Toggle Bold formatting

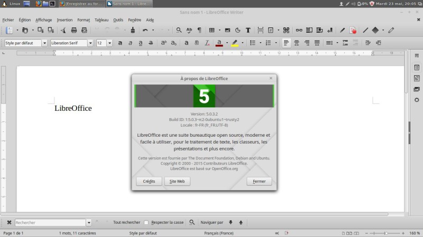120,43
